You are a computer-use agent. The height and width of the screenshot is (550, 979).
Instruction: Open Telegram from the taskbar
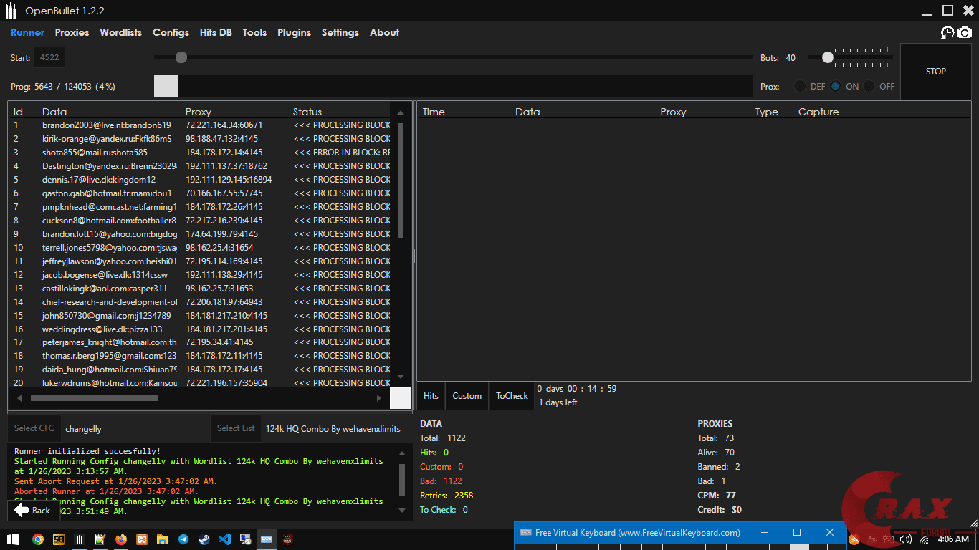pyautogui.click(x=183, y=539)
